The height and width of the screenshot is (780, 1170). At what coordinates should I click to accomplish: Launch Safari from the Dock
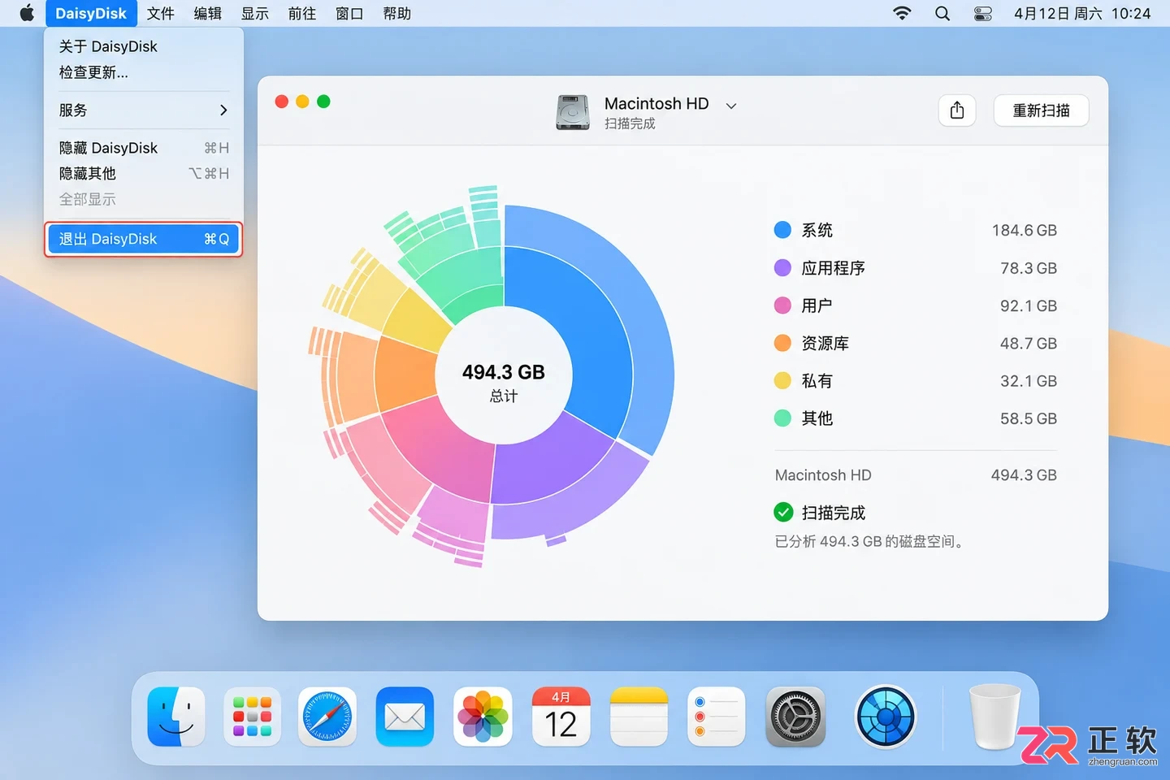tap(327, 717)
